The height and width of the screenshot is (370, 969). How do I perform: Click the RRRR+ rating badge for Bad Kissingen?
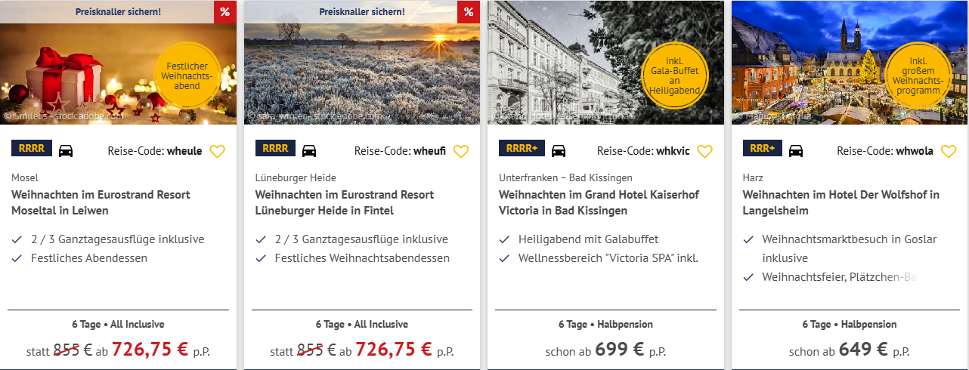[522, 148]
